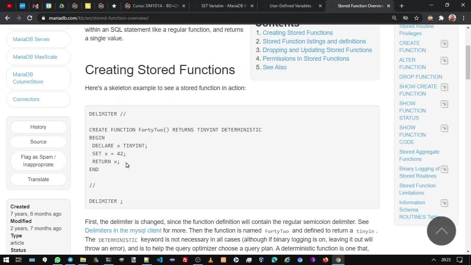
Task: Click the Translate button
Action: point(38,179)
